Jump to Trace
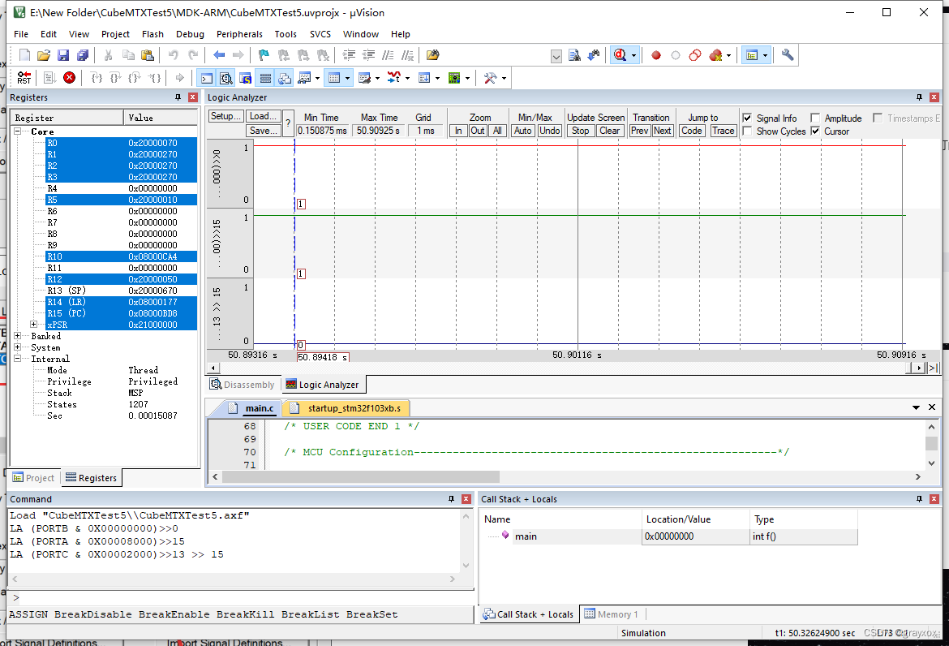949x646 pixels. coord(723,130)
